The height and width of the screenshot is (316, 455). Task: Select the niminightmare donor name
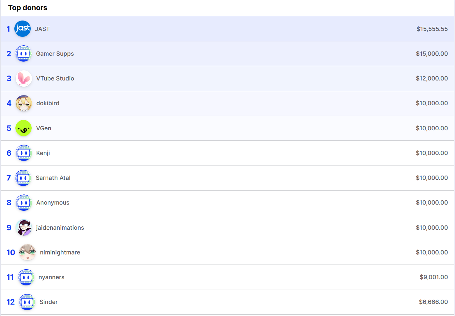(x=60, y=252)
